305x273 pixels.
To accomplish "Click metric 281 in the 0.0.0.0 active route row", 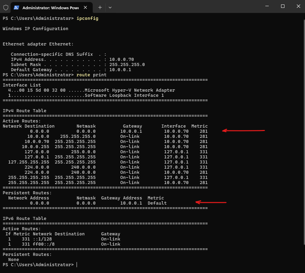I will [204, 131].
